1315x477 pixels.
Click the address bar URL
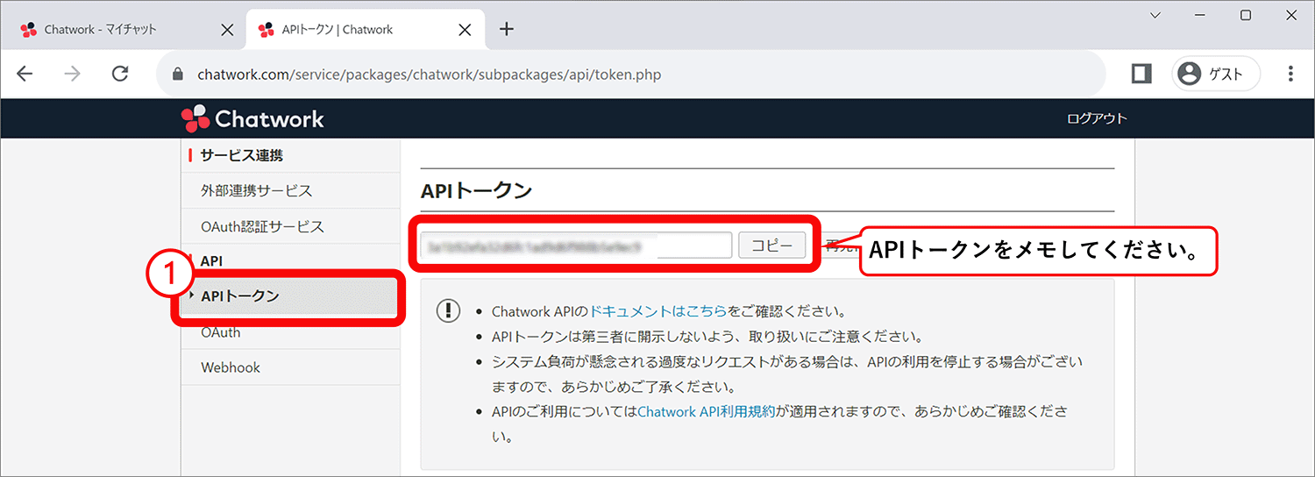point(430,75)
